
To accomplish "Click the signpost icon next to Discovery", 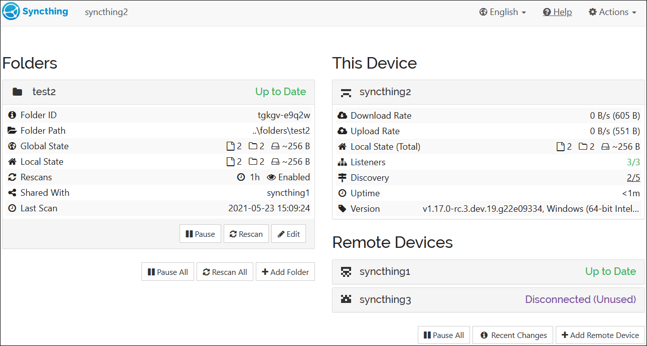I will pos(343,178).
